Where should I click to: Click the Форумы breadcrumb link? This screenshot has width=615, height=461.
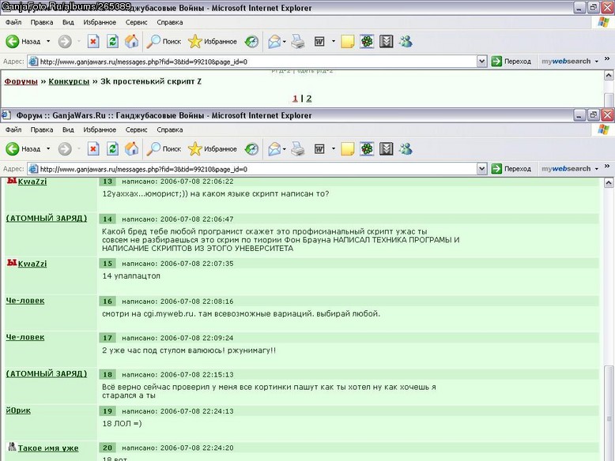[x=21, y=81]
